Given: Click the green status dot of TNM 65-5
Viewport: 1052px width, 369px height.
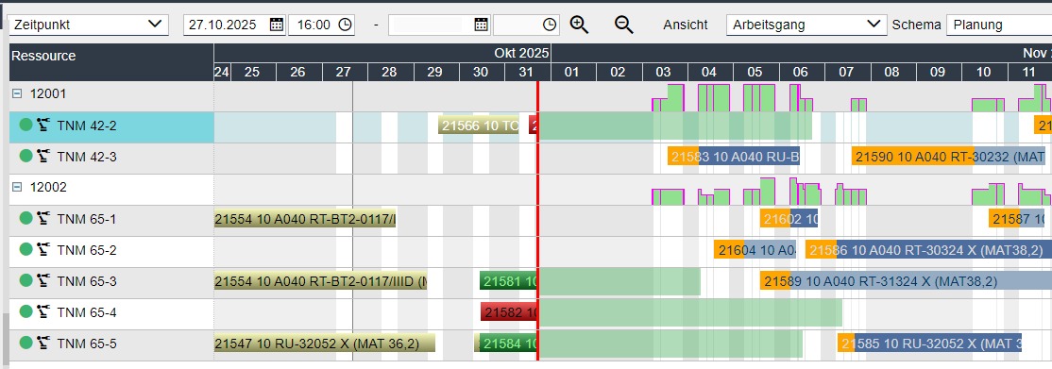Looking at the screenshot, I should (x=26, y=343).
